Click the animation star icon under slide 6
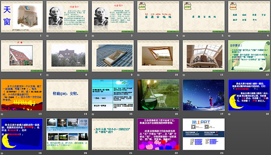 [x=230, y=36]
